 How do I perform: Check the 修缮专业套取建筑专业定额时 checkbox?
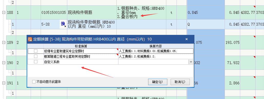[36, 51]
